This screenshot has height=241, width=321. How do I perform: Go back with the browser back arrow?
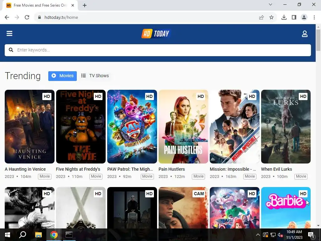coord(7,18)
